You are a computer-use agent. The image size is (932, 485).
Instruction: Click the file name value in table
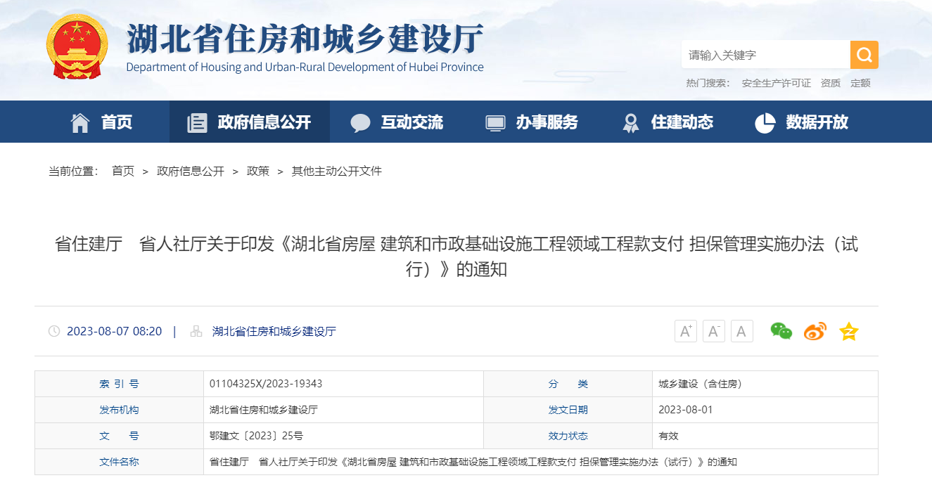click(473, 462)
